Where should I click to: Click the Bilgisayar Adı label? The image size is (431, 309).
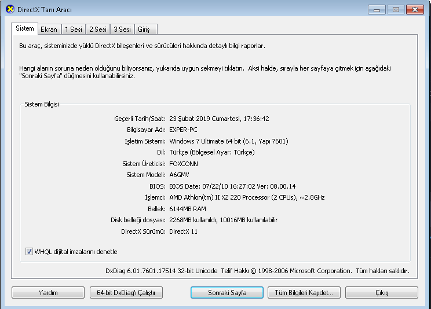click(146, 130)
